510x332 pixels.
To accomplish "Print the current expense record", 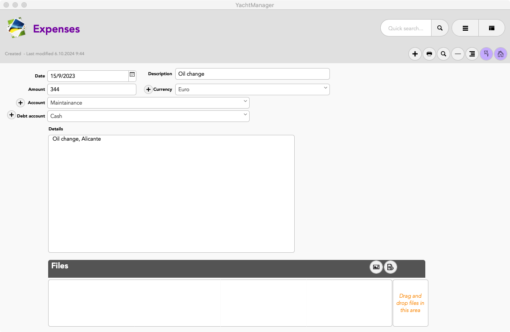I will 429,54.
